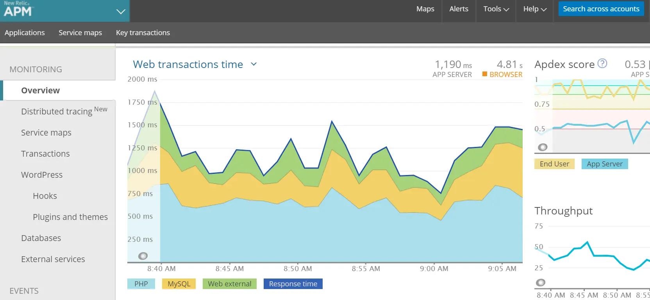Toggle the PHP legend series
Viewport: 650px width, 300px height.
[x=141, y=284]
